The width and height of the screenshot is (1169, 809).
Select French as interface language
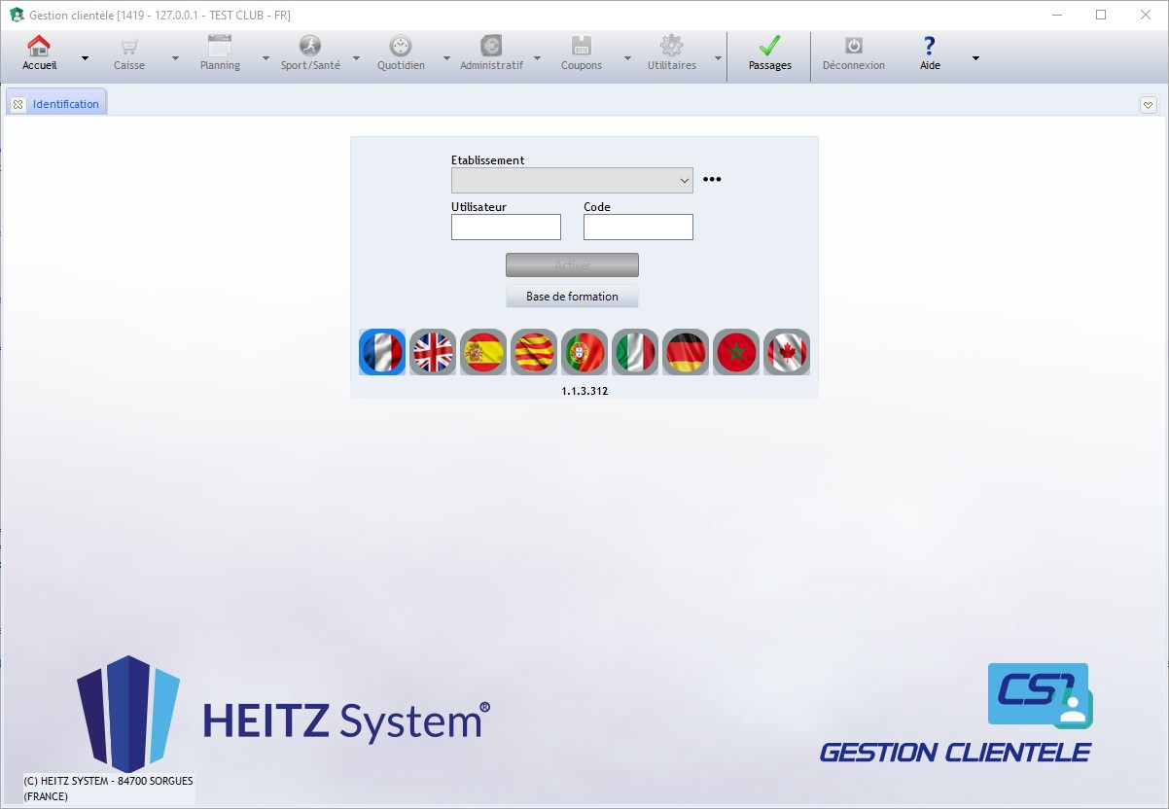pyautogui.click(x=381, y=352)
